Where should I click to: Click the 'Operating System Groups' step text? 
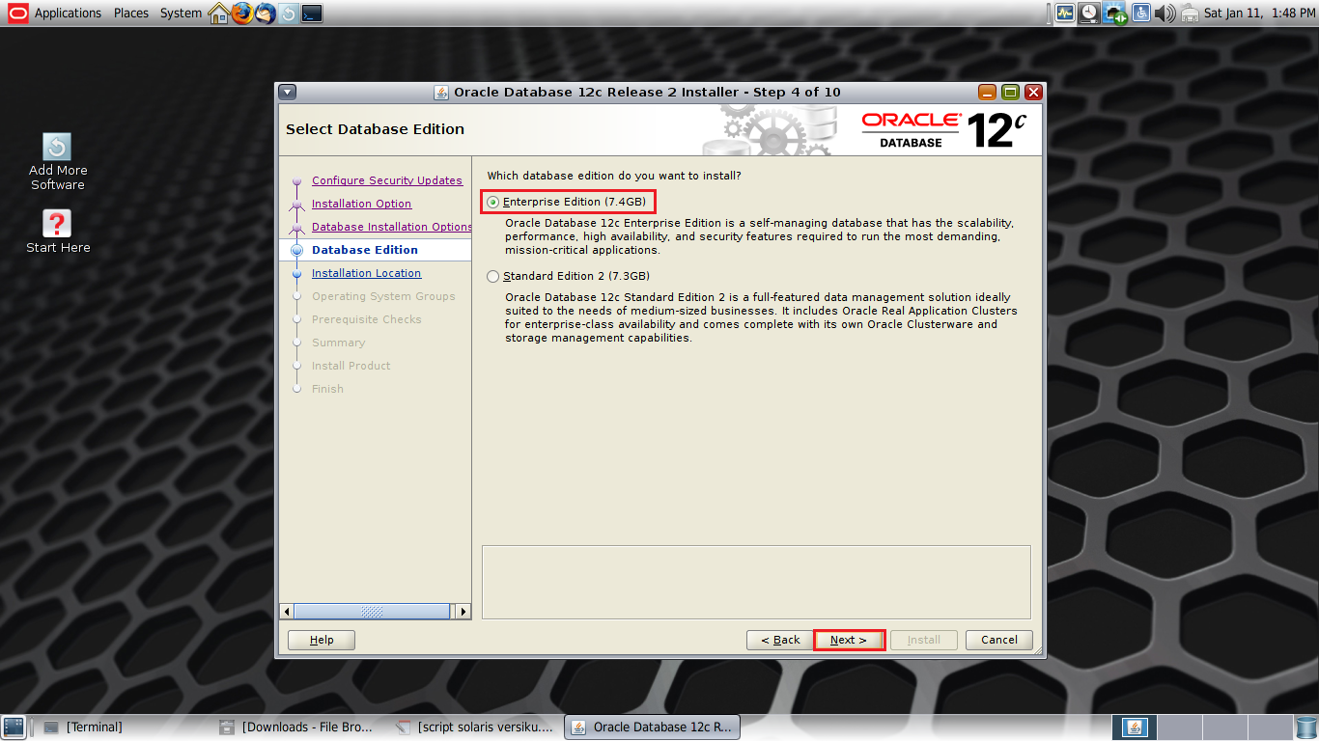pyautogui.click(x=383, y=296)
